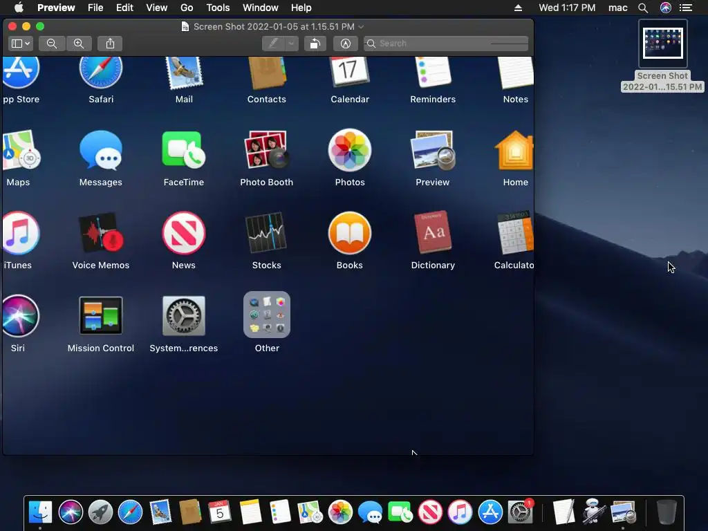Open TextEdit document in the Dock
The image size is (708, 531).
pos(563,512)
